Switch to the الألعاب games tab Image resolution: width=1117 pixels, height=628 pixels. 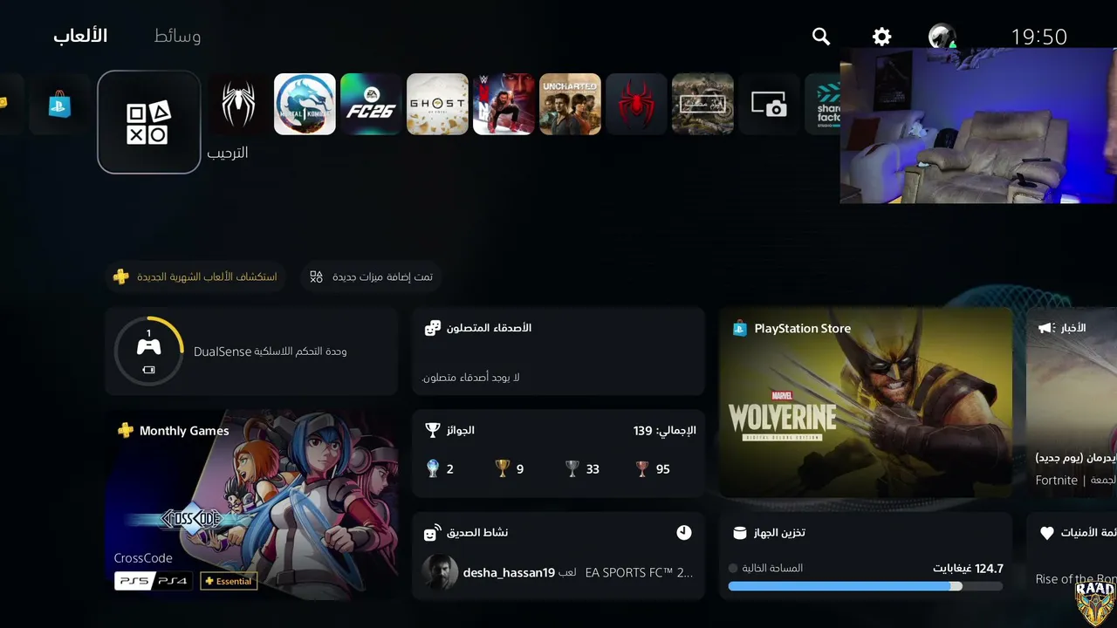pyautogui.click(x=80, y=36)
